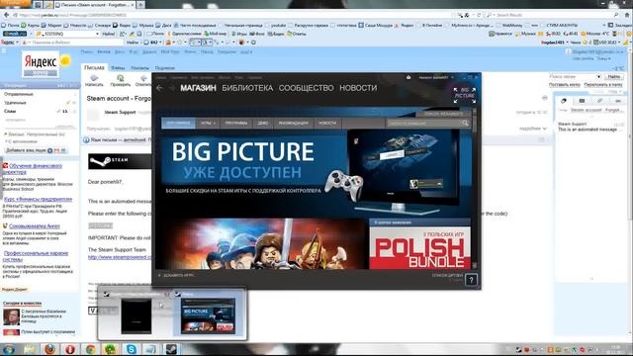Click the Steam notification icon near account name
The height and width of the screenshot is (356, 633).
(408, 77)
